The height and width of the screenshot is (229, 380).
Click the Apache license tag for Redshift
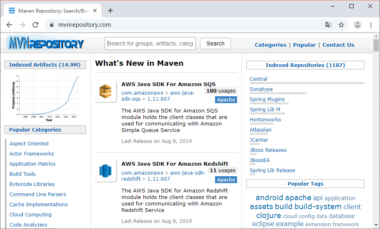(x=226, y=180)
